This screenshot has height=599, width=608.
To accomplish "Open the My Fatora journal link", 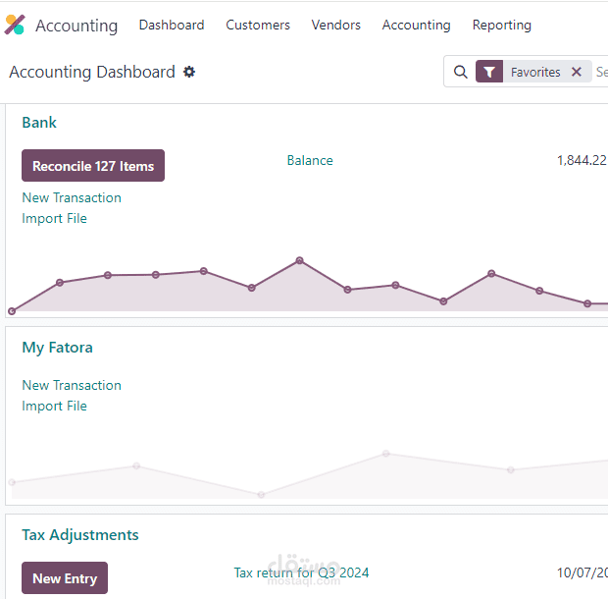I will [58, 348].
